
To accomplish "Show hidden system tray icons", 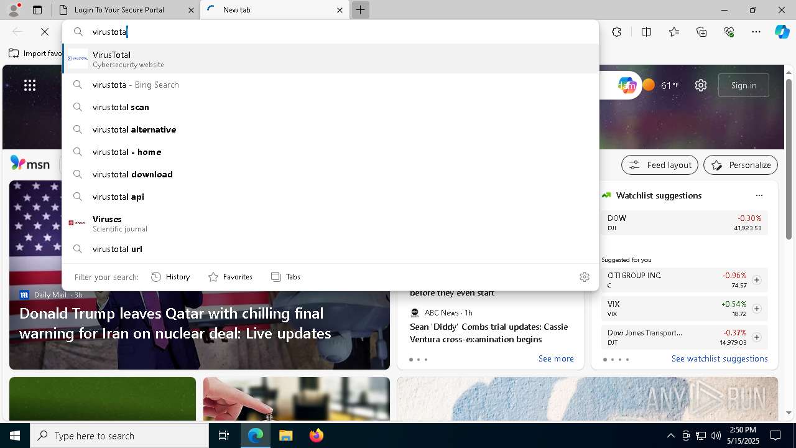I will click(x=670, y=436).
